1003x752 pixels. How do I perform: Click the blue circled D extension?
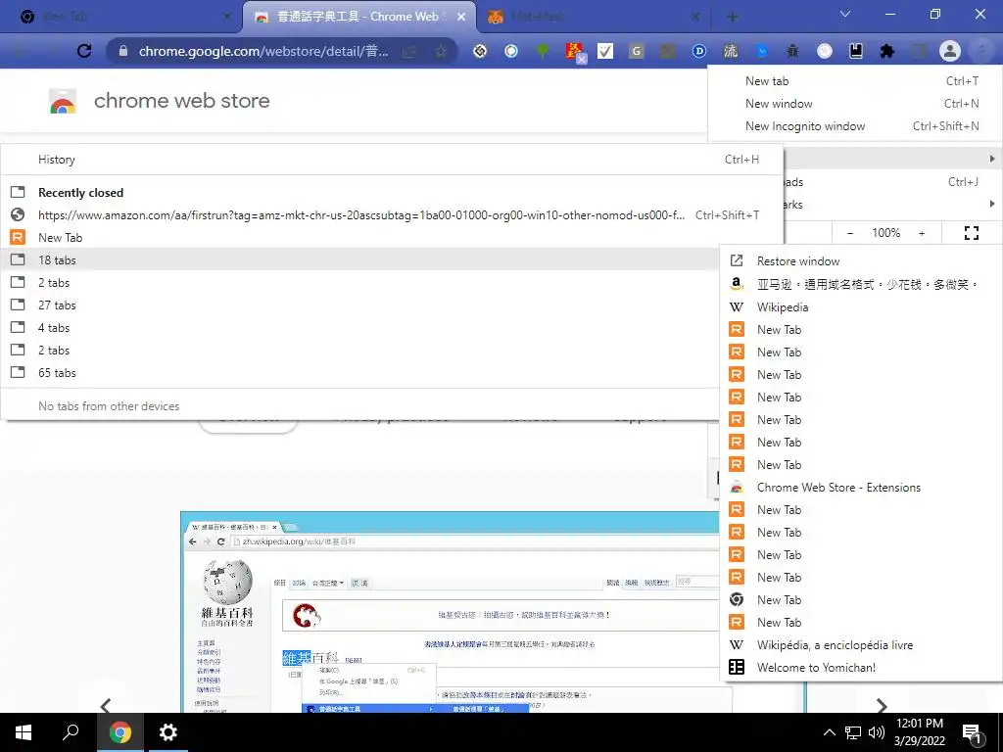pyautogui.click(x=699, y=51)
